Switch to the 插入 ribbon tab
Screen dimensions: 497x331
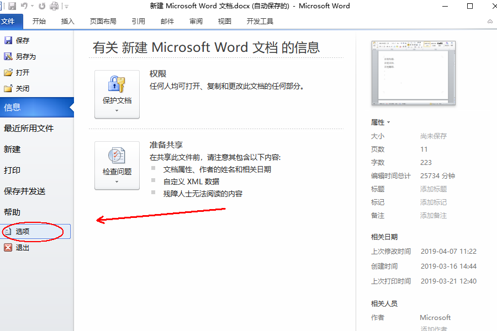[67, 21]
